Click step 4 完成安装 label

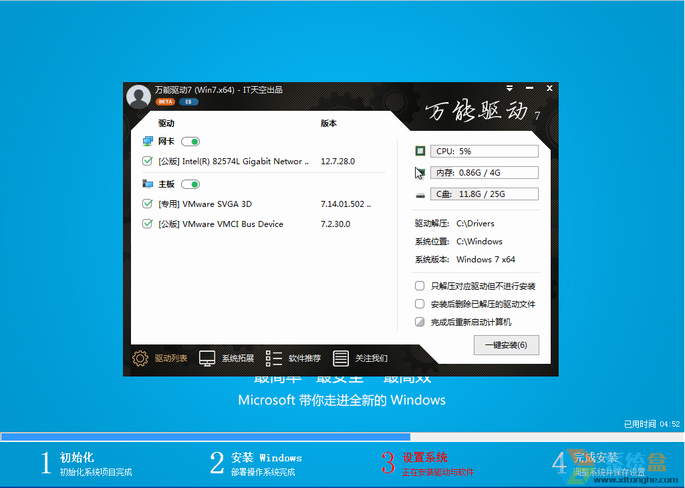coord(596,457)
